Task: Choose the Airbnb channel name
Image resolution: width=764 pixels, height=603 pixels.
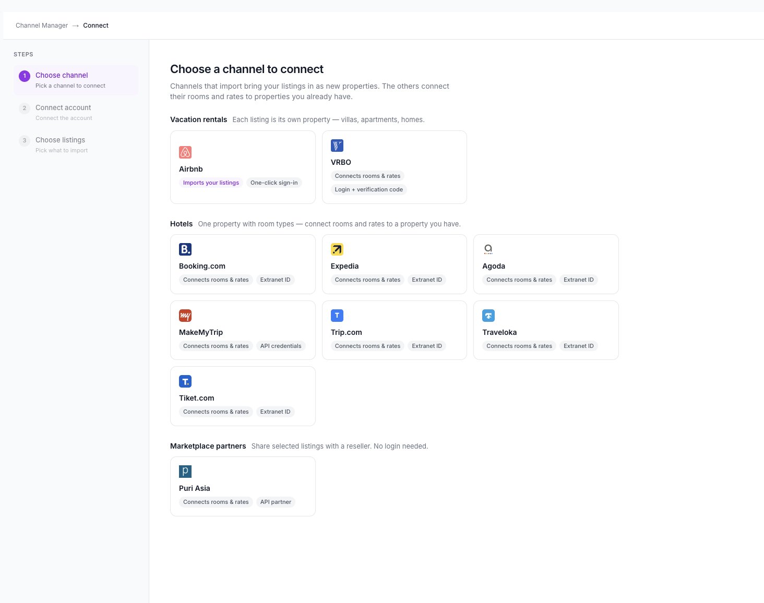Action: click(x=191, y=169)
